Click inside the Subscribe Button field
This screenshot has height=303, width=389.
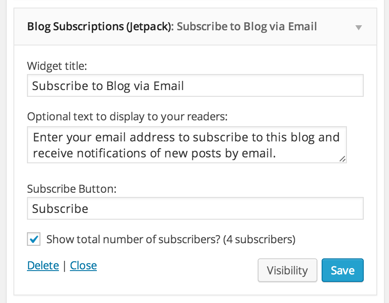(195, 208)
